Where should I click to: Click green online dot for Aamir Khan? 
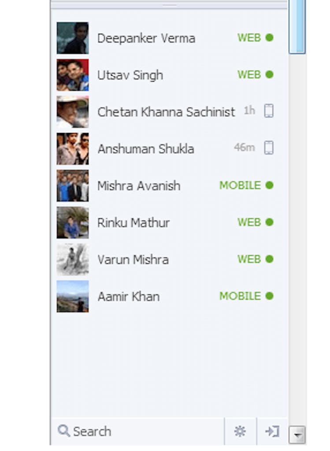tap(269, 296)
